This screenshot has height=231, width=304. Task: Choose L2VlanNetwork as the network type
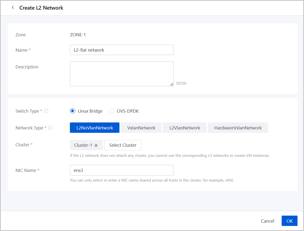click(x=185, y=128)
